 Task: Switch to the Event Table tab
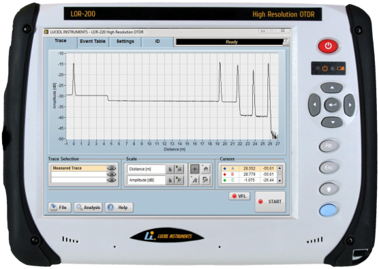coord(93,42)
